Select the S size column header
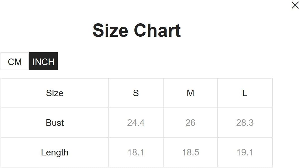The width and height of the screenshot is (300, 168). click(136, 93)
